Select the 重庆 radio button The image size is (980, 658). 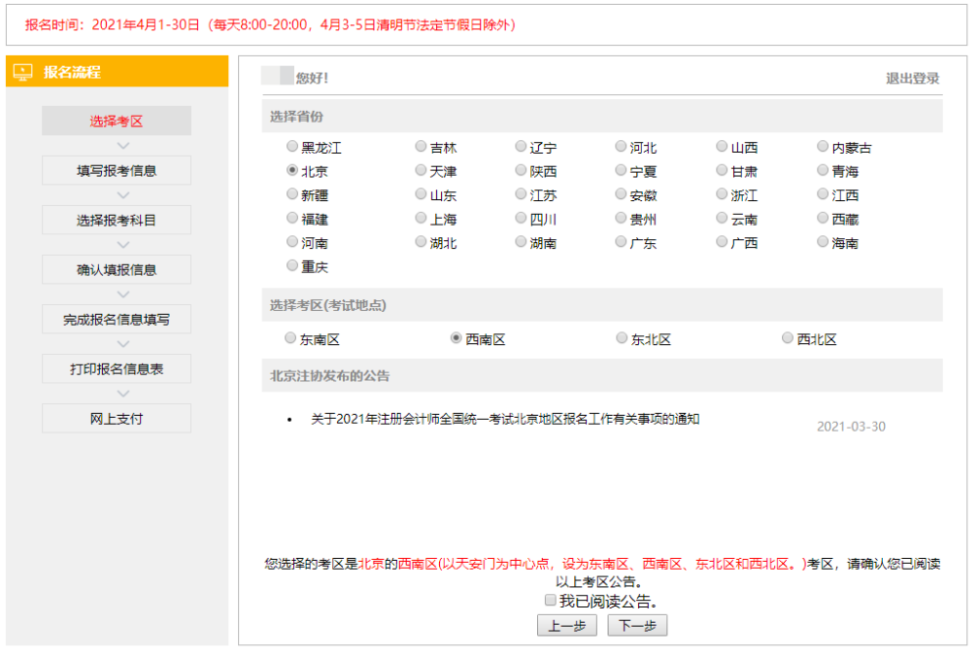(x=292, y=265)
